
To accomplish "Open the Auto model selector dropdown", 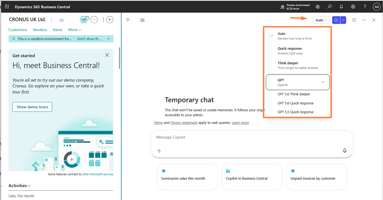I will coord(321,20).
